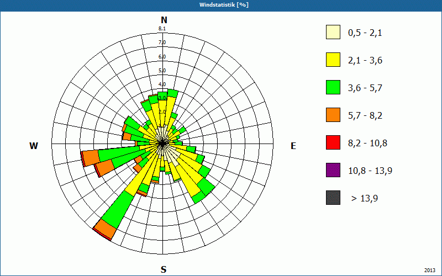Click the legend label '5,7 - 8,2'

tap(365, 116)
